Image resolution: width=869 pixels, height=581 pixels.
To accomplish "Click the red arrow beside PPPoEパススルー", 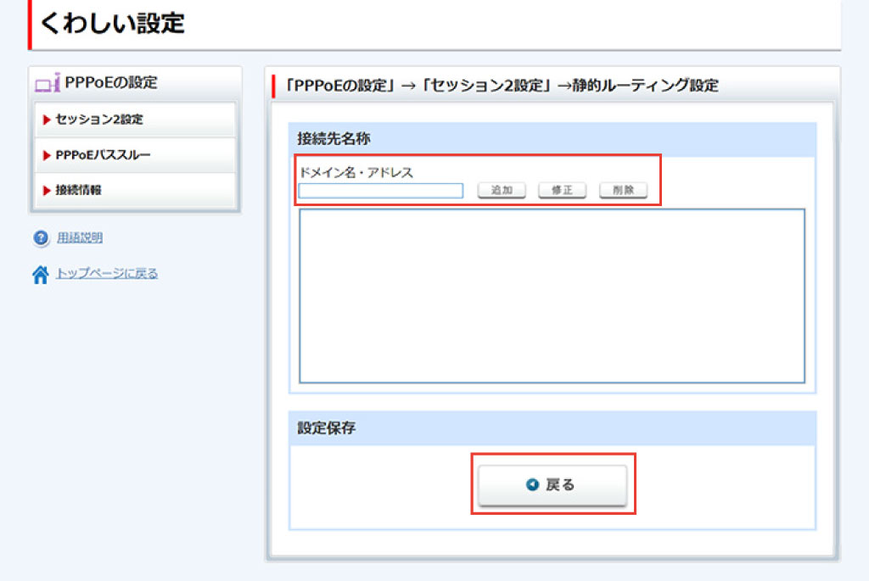I will (47, 155).
